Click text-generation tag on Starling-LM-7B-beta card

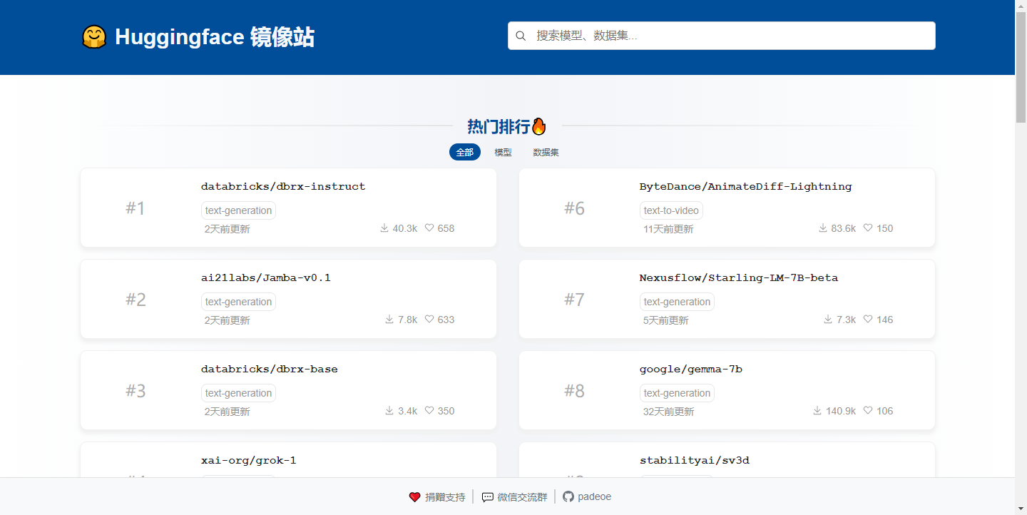pos(677,302)
